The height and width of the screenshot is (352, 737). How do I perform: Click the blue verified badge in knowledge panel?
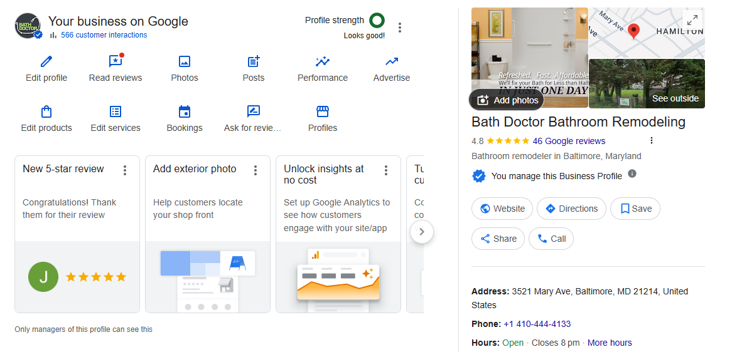pyautogui.click(x=478, y=176)
